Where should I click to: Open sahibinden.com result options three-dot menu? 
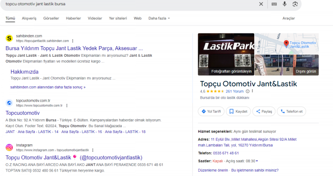tap(73, 41)
